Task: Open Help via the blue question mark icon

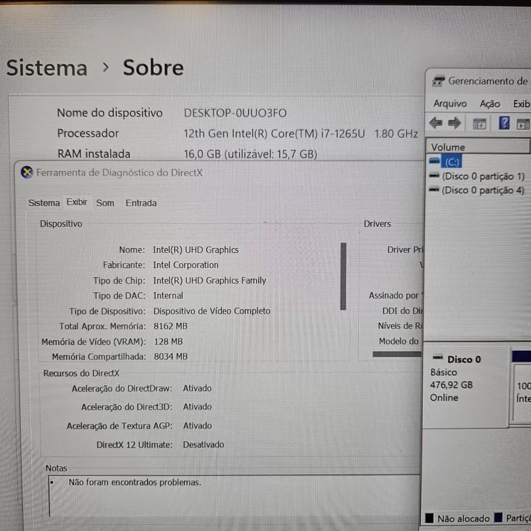Action: pyautogui.click(x=504, y=124)
